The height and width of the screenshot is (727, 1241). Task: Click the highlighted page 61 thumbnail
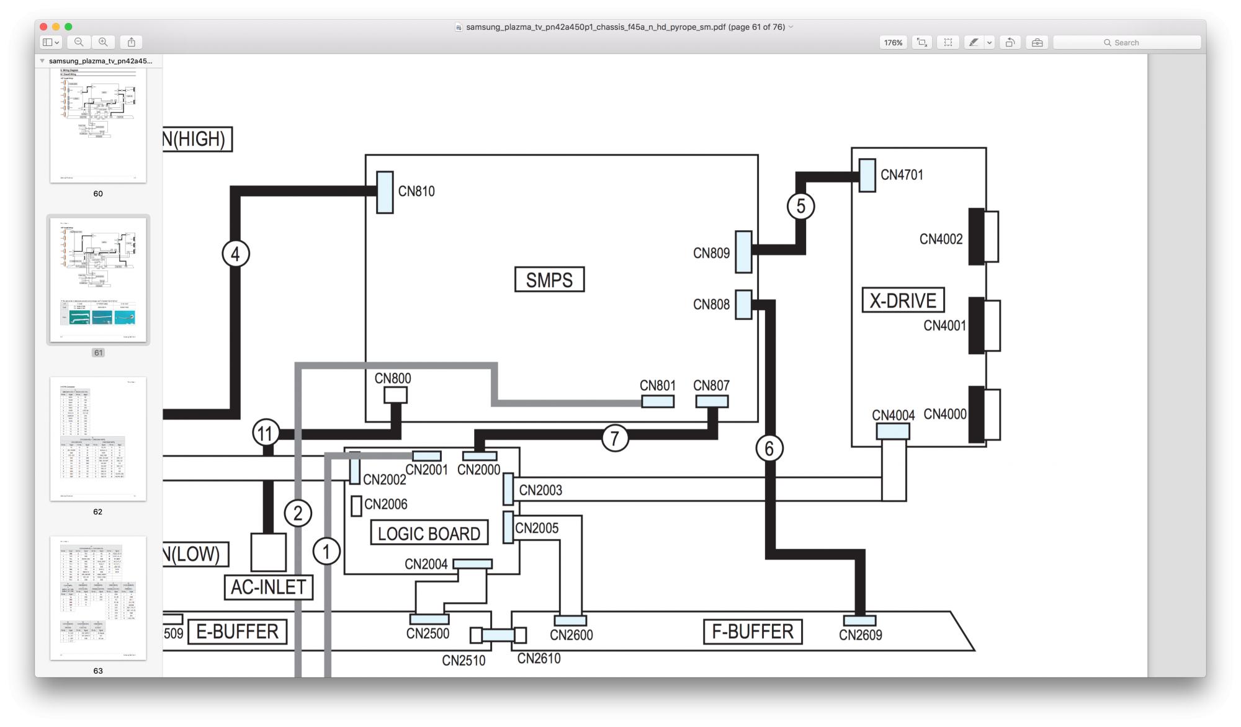pos(98,280)
